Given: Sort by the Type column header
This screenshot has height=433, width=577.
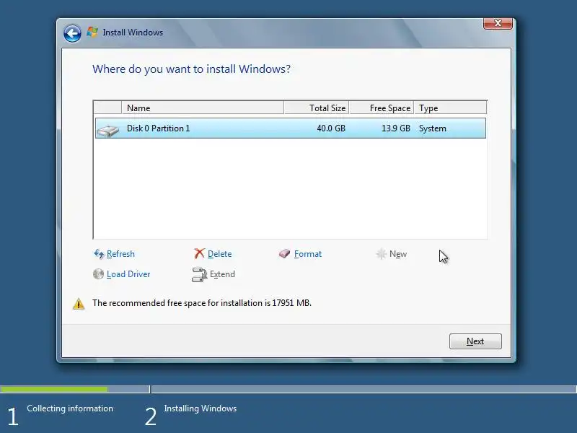Looking at the screenshot, I should pos(450,108).
